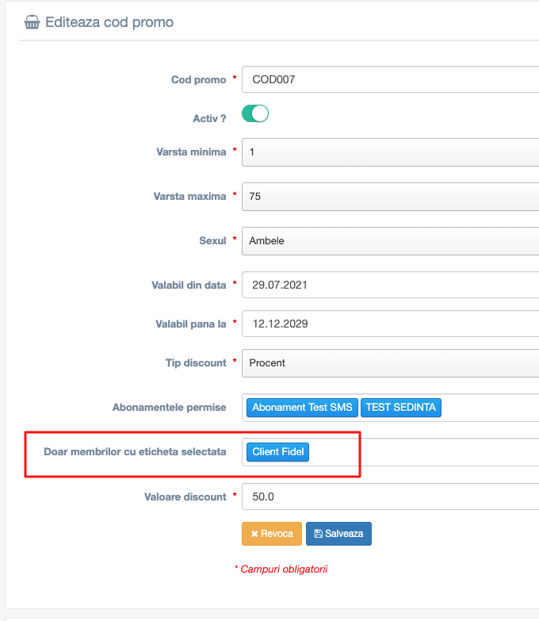Click the basket icon beside Editeaza cod promo
This screenshot has width=539, height=621.
point(32,22)
